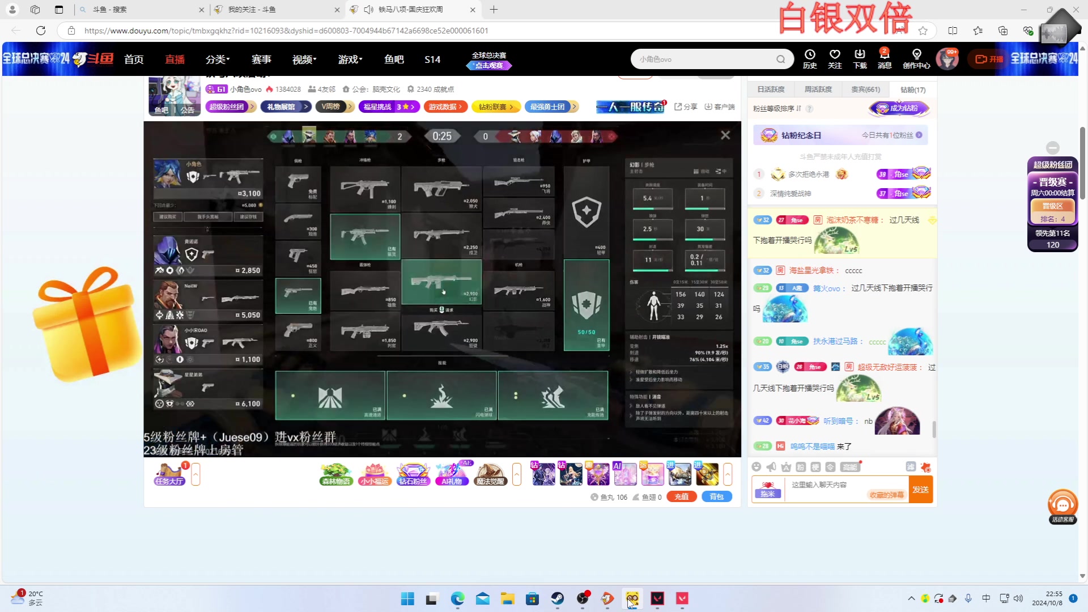Viewport: 1088px width, 612px height.
Task: Refresh the browser page
Action: [41, 31]
